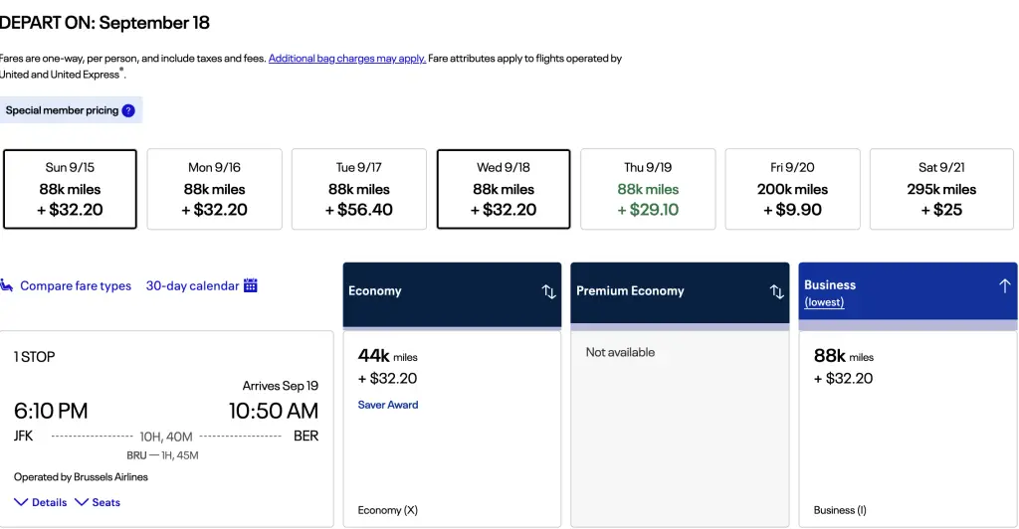Click the Special member pricing help icon
Viewport: 1019px width, 529px height.
tap(128, 110)
